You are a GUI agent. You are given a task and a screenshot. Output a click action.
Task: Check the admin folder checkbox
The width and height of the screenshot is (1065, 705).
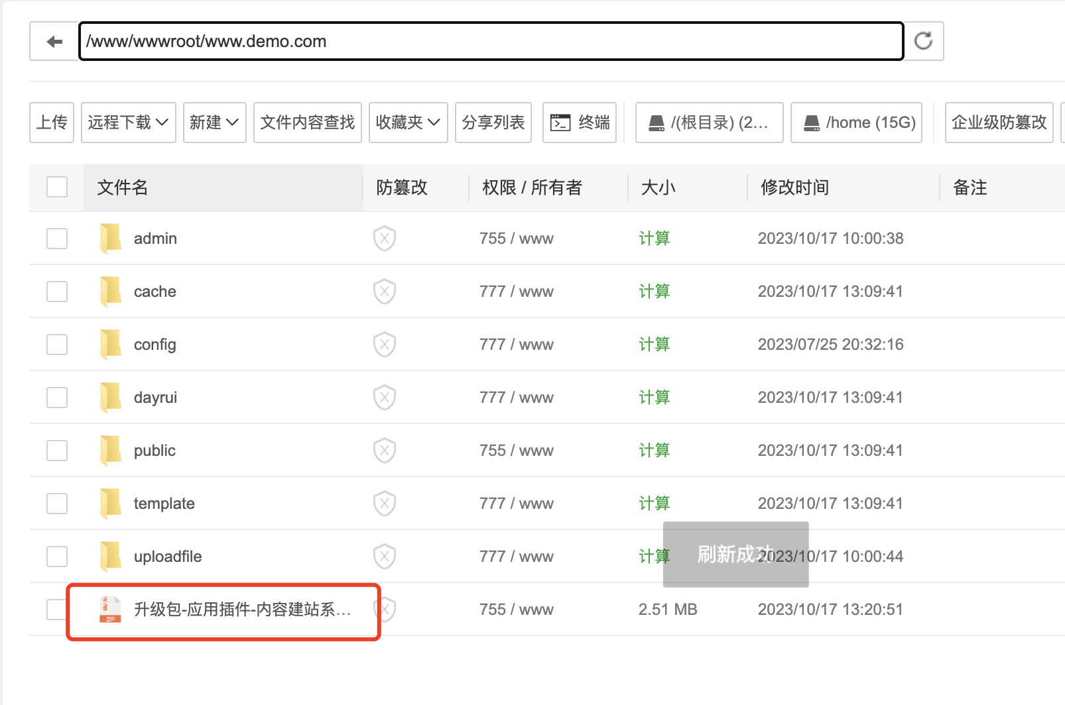57,239
